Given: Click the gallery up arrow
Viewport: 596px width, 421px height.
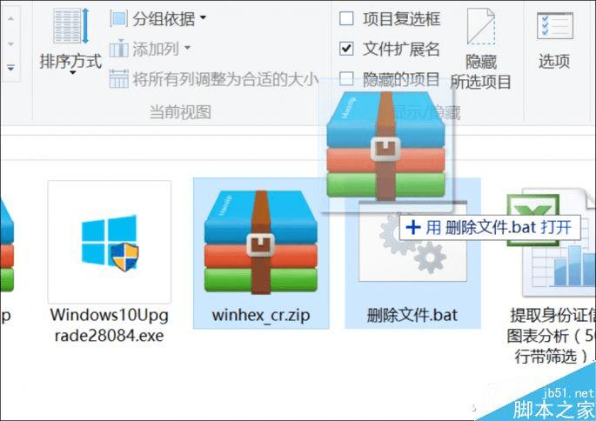Looking at the screenshot, I should click(10, 18).
